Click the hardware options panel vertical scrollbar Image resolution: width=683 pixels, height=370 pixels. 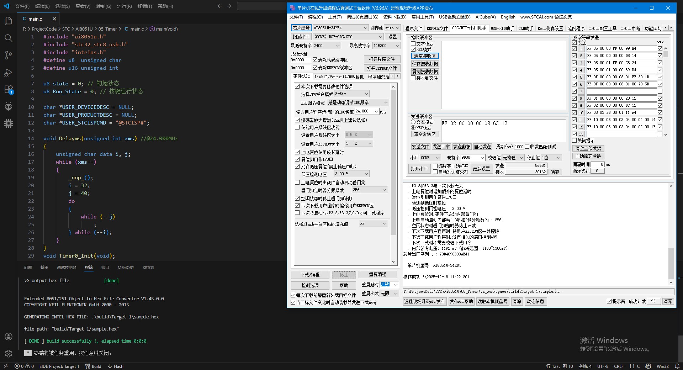393,160
